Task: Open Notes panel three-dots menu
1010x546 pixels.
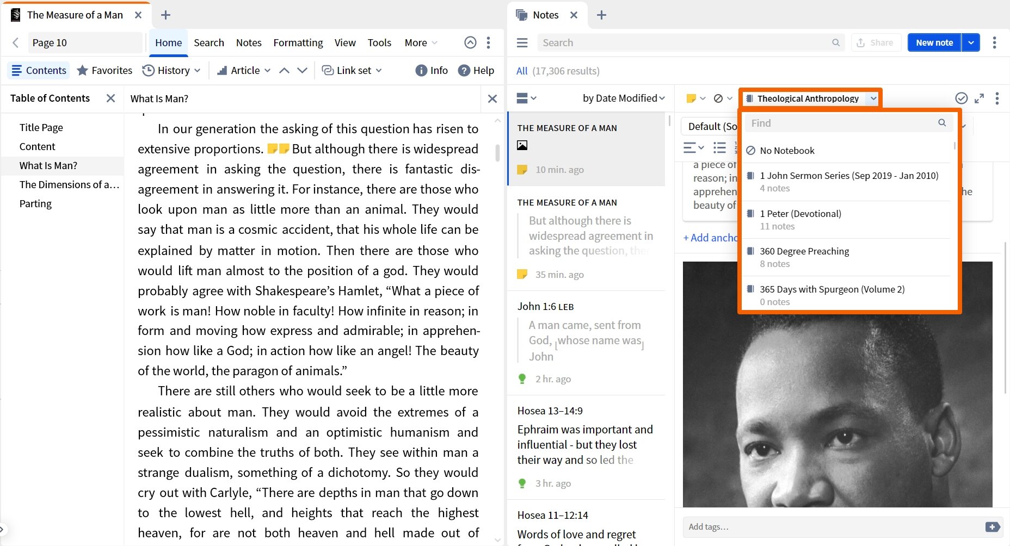Action: click(x=994, y=42)
